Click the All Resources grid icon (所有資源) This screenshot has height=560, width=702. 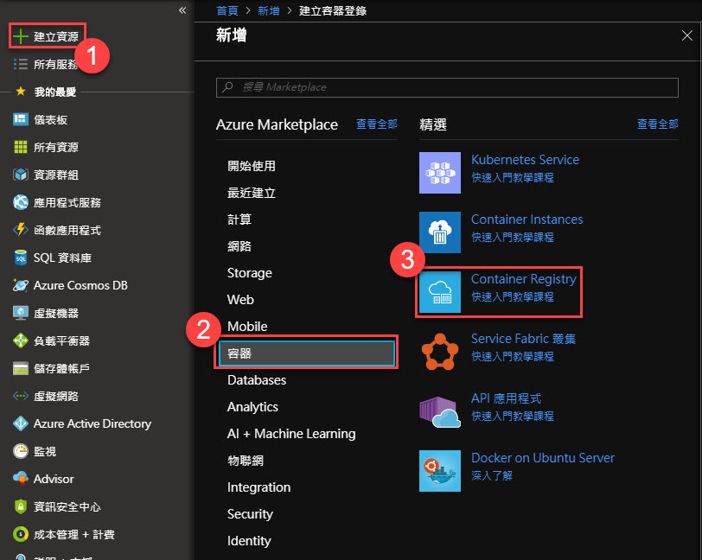pos(21,147)
